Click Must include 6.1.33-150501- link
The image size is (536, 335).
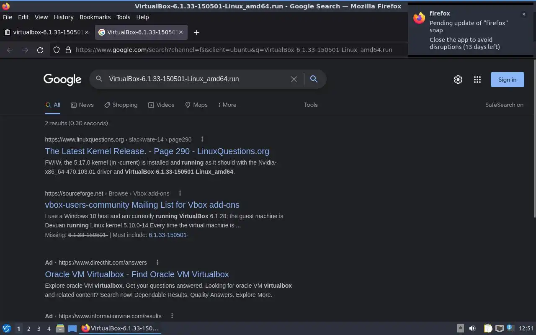pos(168,235)
